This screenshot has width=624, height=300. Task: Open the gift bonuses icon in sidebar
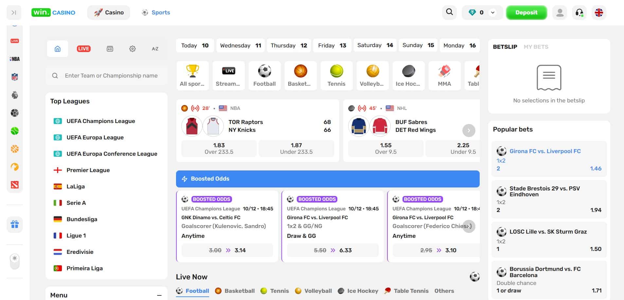point(14,224)
